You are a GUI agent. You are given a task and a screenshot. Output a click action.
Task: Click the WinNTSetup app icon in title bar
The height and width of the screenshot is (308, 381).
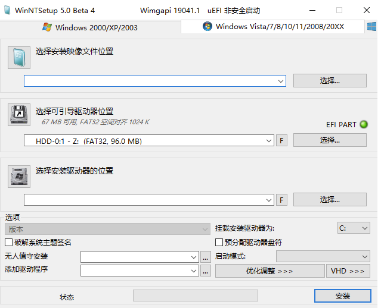7,11
